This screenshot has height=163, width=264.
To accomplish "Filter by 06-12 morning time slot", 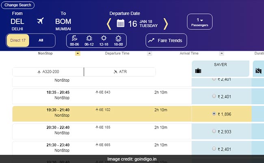I will coord(89,41).
